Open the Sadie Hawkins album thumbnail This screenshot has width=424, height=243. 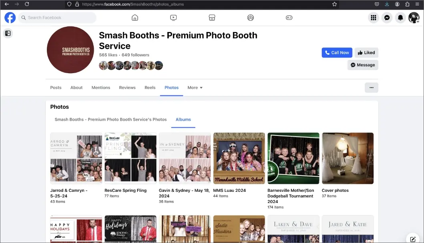click(239, 229)
